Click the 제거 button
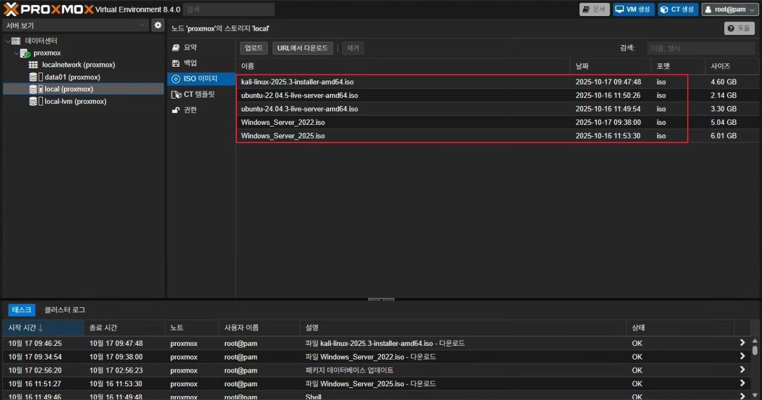 tap(353, 48)
